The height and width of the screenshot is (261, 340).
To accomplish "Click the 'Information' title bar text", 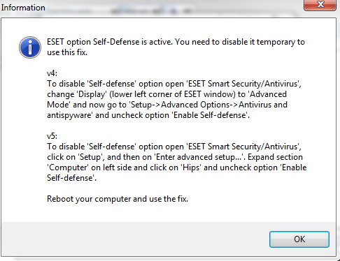I will click(23, 8).
